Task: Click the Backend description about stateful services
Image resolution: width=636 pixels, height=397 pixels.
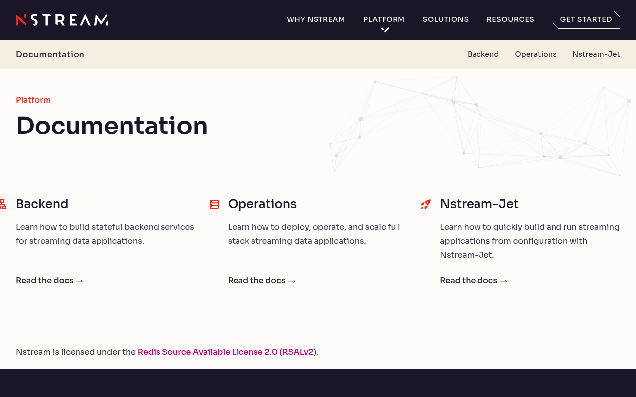Action: coord(105,234)
